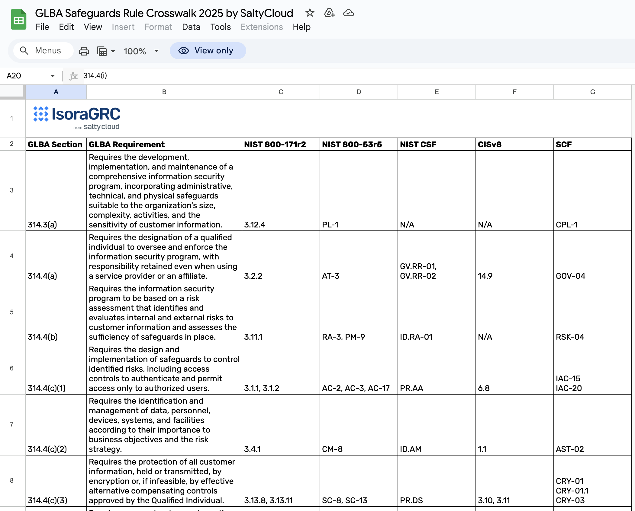635x511 pixels.
Task: Click the select-all corner box
Action: click(x=12, y=92)
